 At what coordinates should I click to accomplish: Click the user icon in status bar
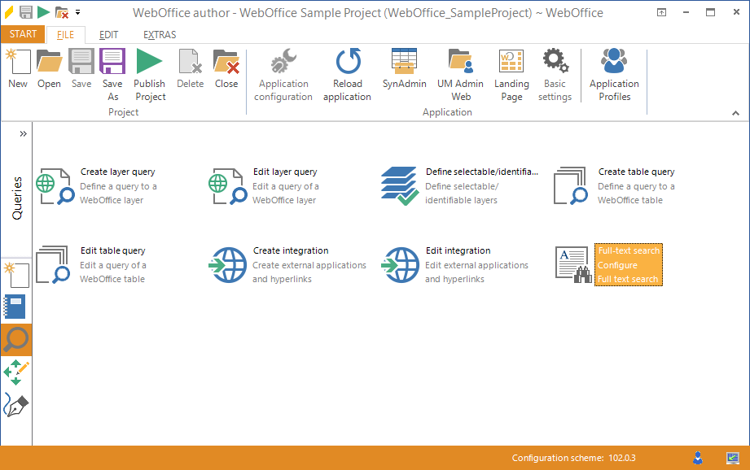pos(698,458)
